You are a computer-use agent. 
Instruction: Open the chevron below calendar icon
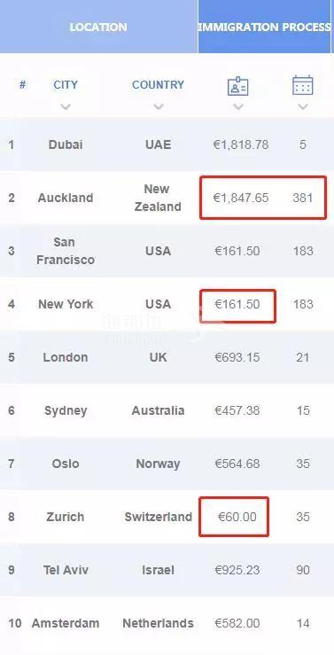click(x=303, y=107)
